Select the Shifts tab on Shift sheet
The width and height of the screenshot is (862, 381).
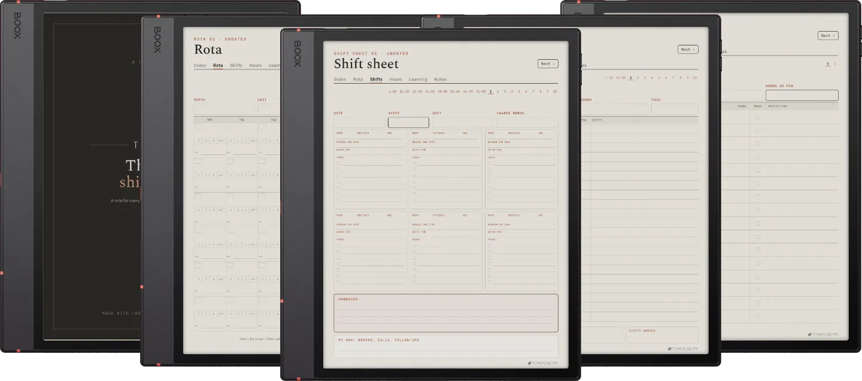coord(376,80)
